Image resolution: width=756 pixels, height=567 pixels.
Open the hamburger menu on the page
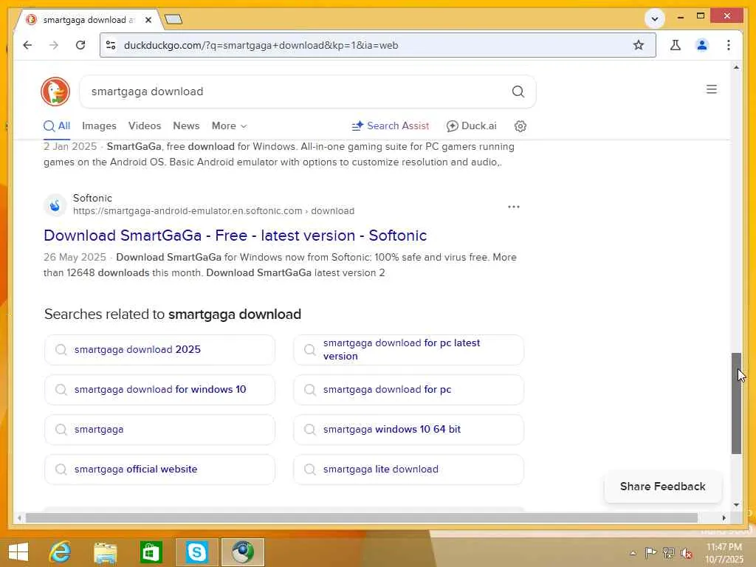point(711,89)
